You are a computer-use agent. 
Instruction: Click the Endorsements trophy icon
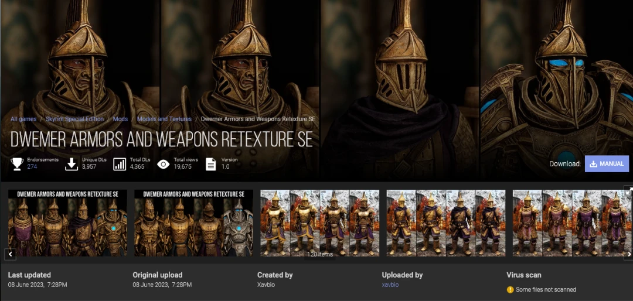click(17, 164)
